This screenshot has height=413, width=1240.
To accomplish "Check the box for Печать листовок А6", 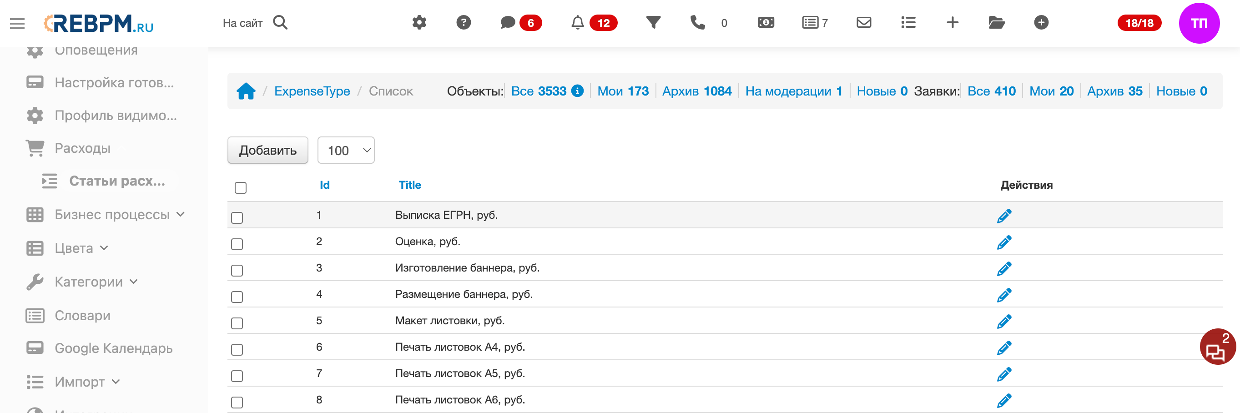I will coord(237,403).
